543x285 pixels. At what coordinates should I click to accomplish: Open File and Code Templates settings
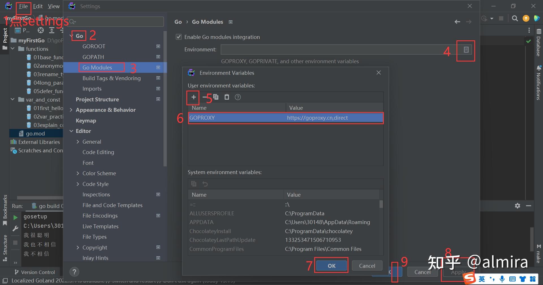pos(113,205)
